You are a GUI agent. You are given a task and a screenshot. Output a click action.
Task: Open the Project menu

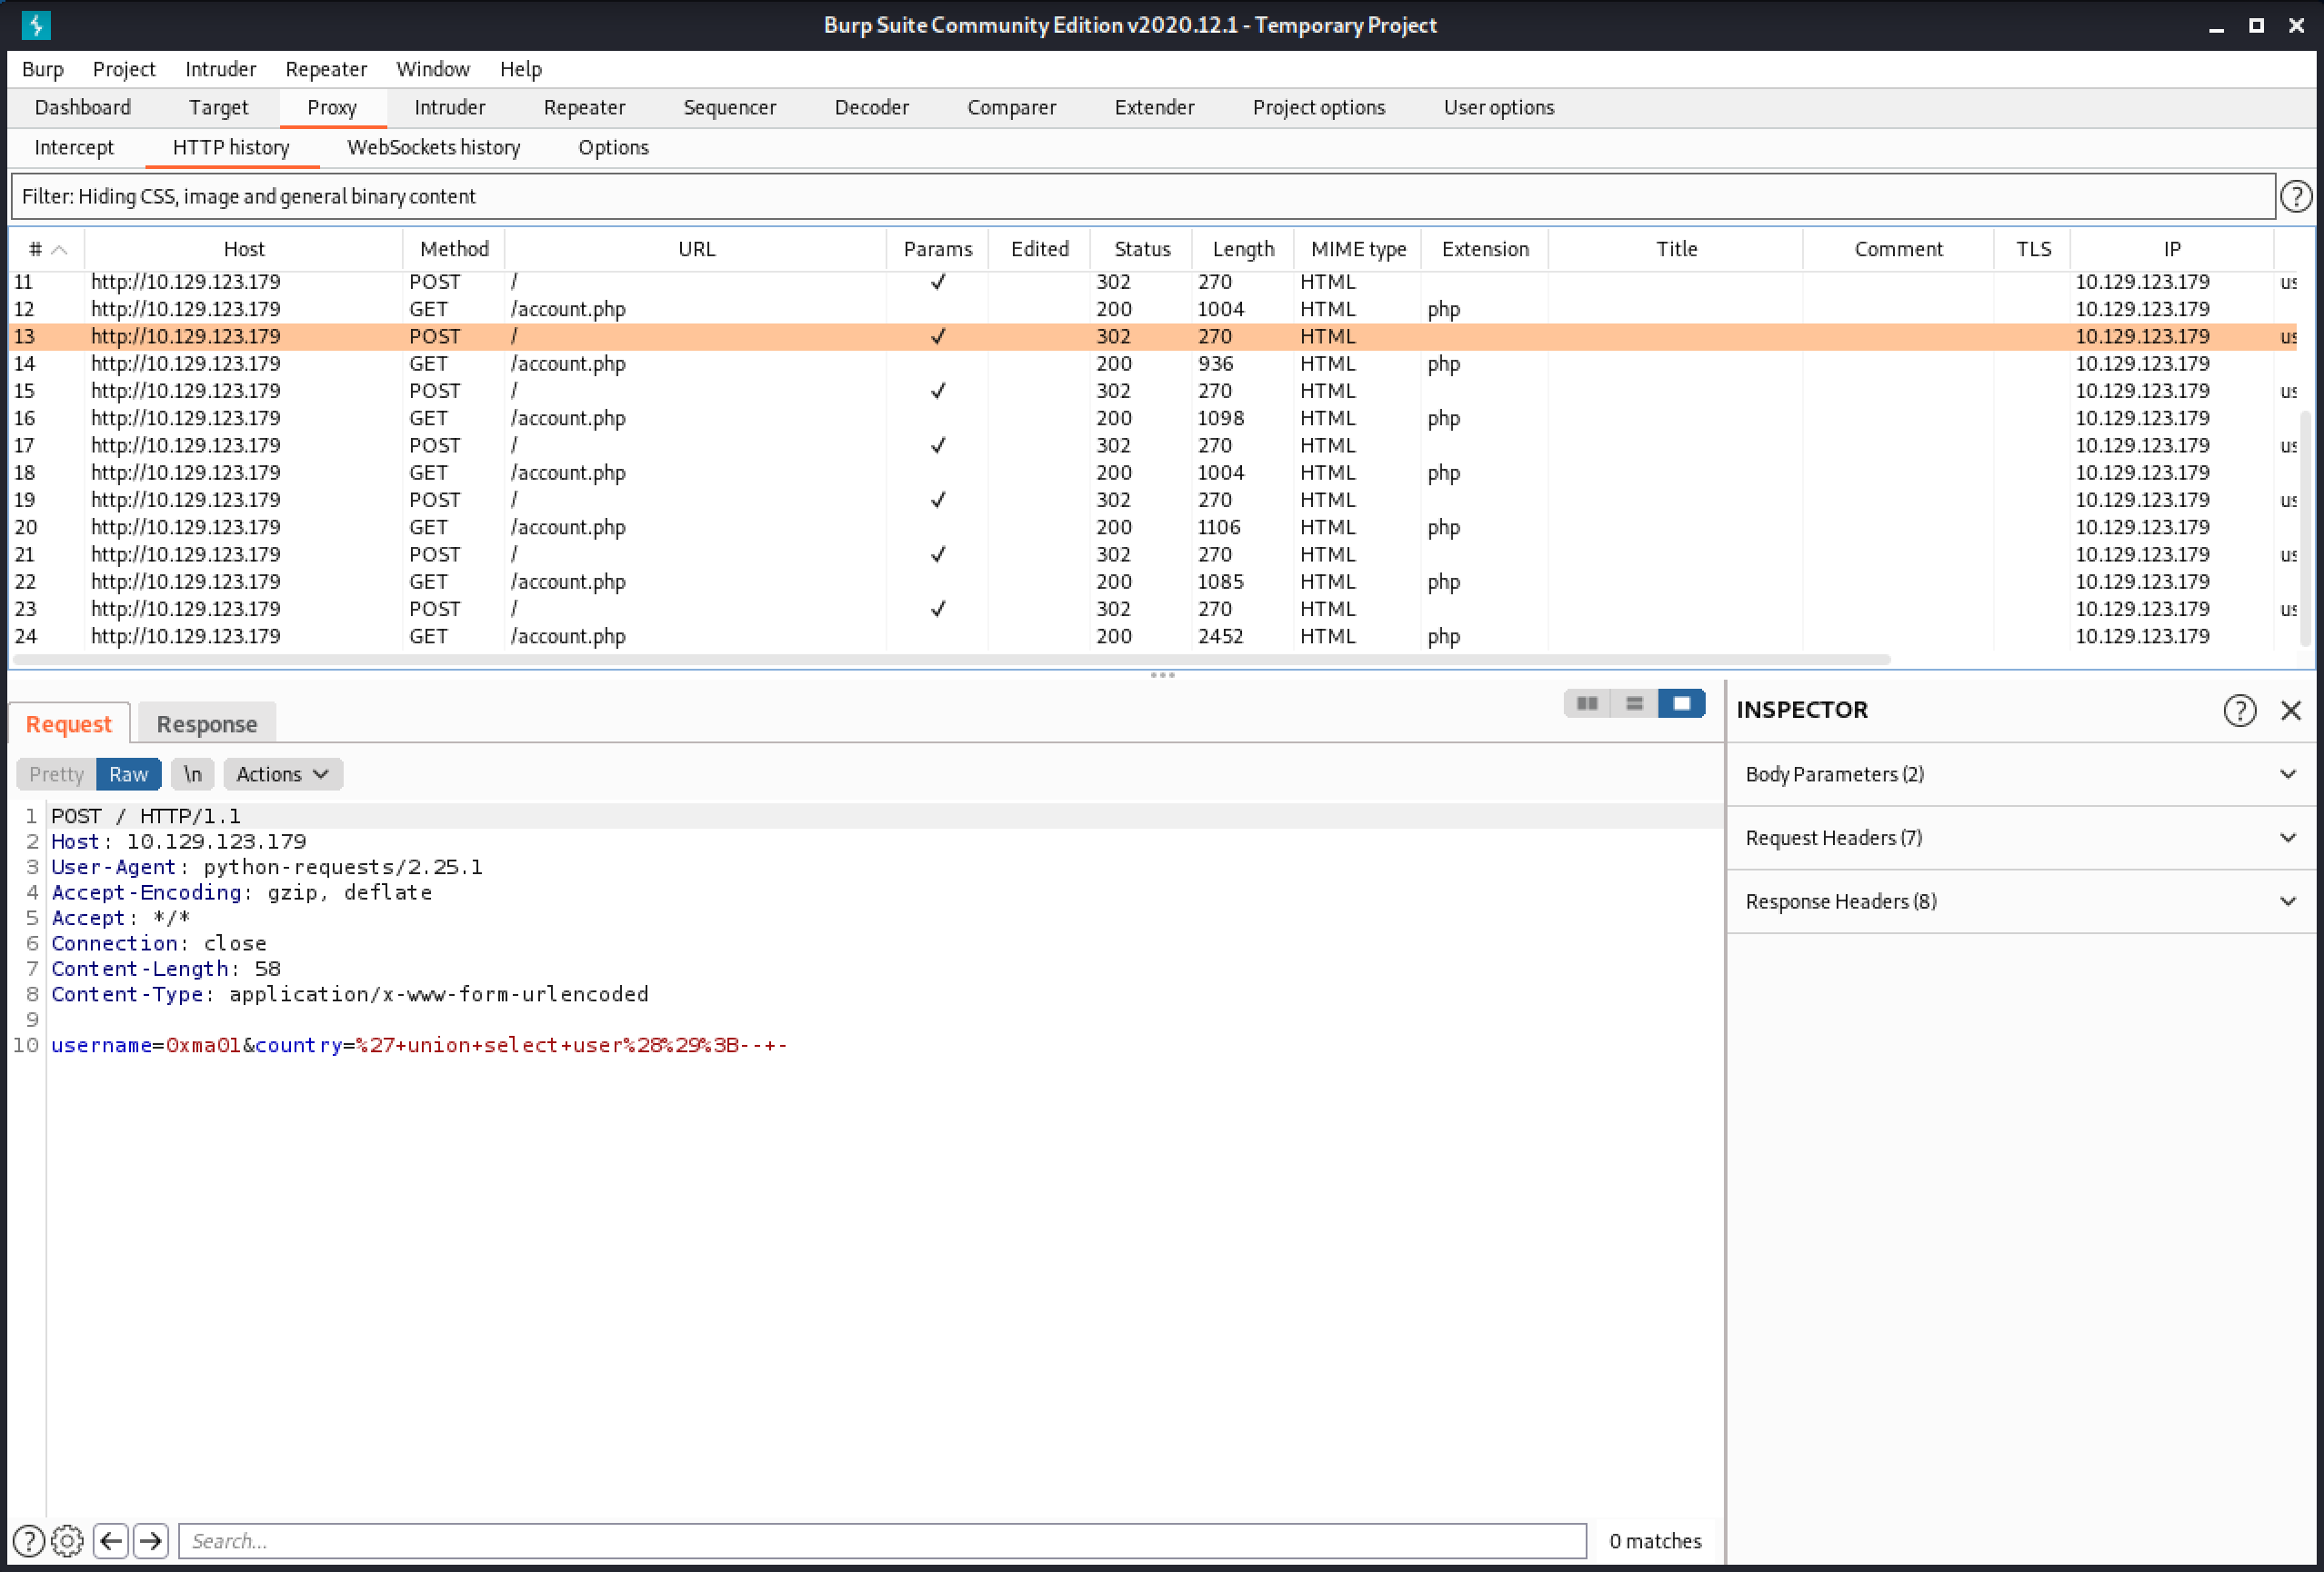click(x=124, y=69)
